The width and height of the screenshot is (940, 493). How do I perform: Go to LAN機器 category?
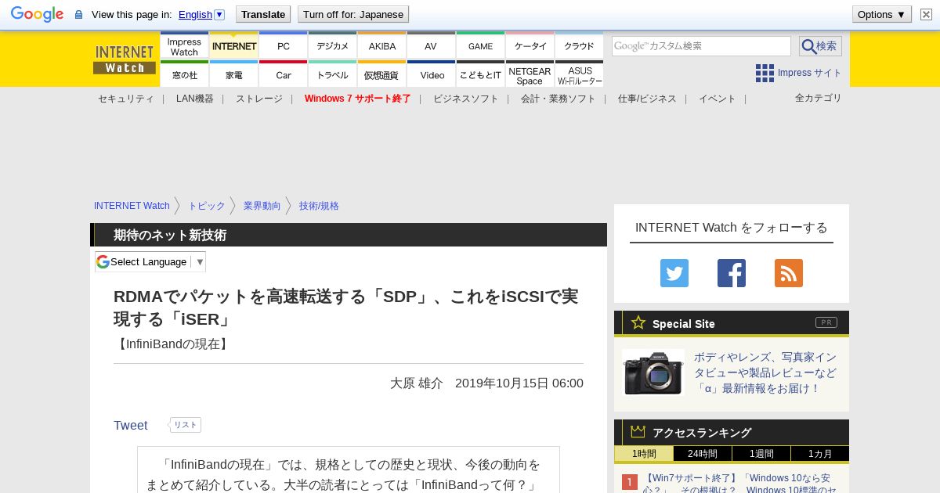pyautogui.click(x=194, y=99)
